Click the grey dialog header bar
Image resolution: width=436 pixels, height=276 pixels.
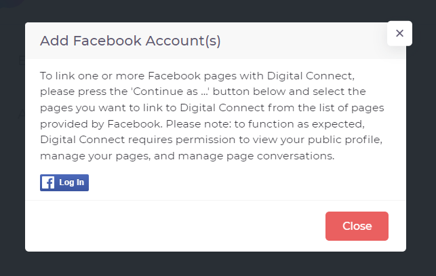(x=305, y=41)
